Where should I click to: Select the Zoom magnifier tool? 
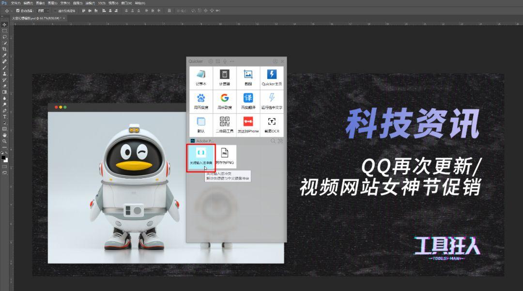click(x=4, y=141)
